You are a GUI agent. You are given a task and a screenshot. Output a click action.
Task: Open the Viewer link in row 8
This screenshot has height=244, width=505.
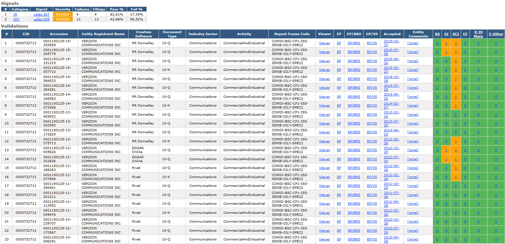tap(324, 106)
